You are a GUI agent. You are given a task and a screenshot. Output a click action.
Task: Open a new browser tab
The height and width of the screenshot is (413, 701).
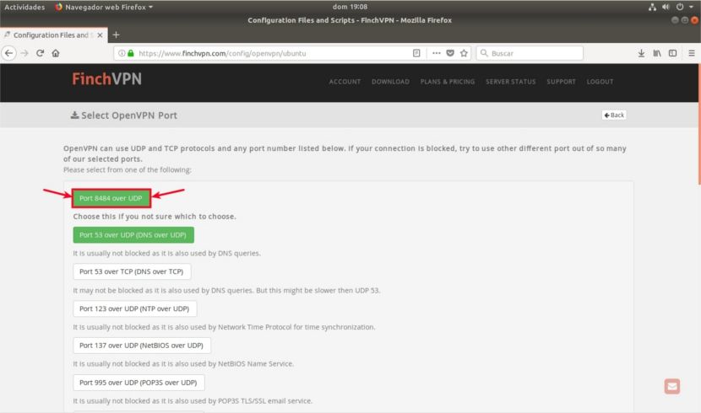116,35
